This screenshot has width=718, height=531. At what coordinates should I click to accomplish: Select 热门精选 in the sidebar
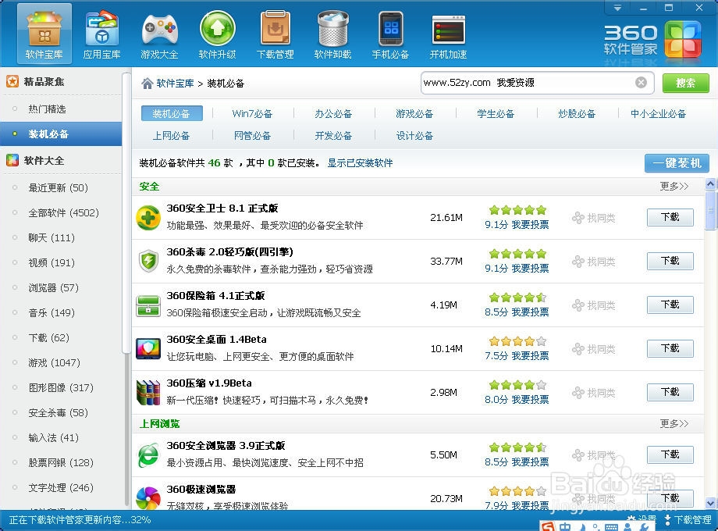point(47,109)
